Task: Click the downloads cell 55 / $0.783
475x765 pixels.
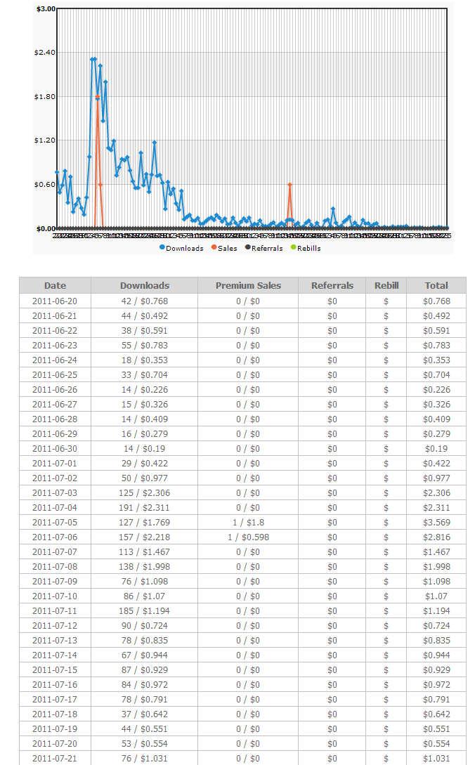Action: [145, 346]
